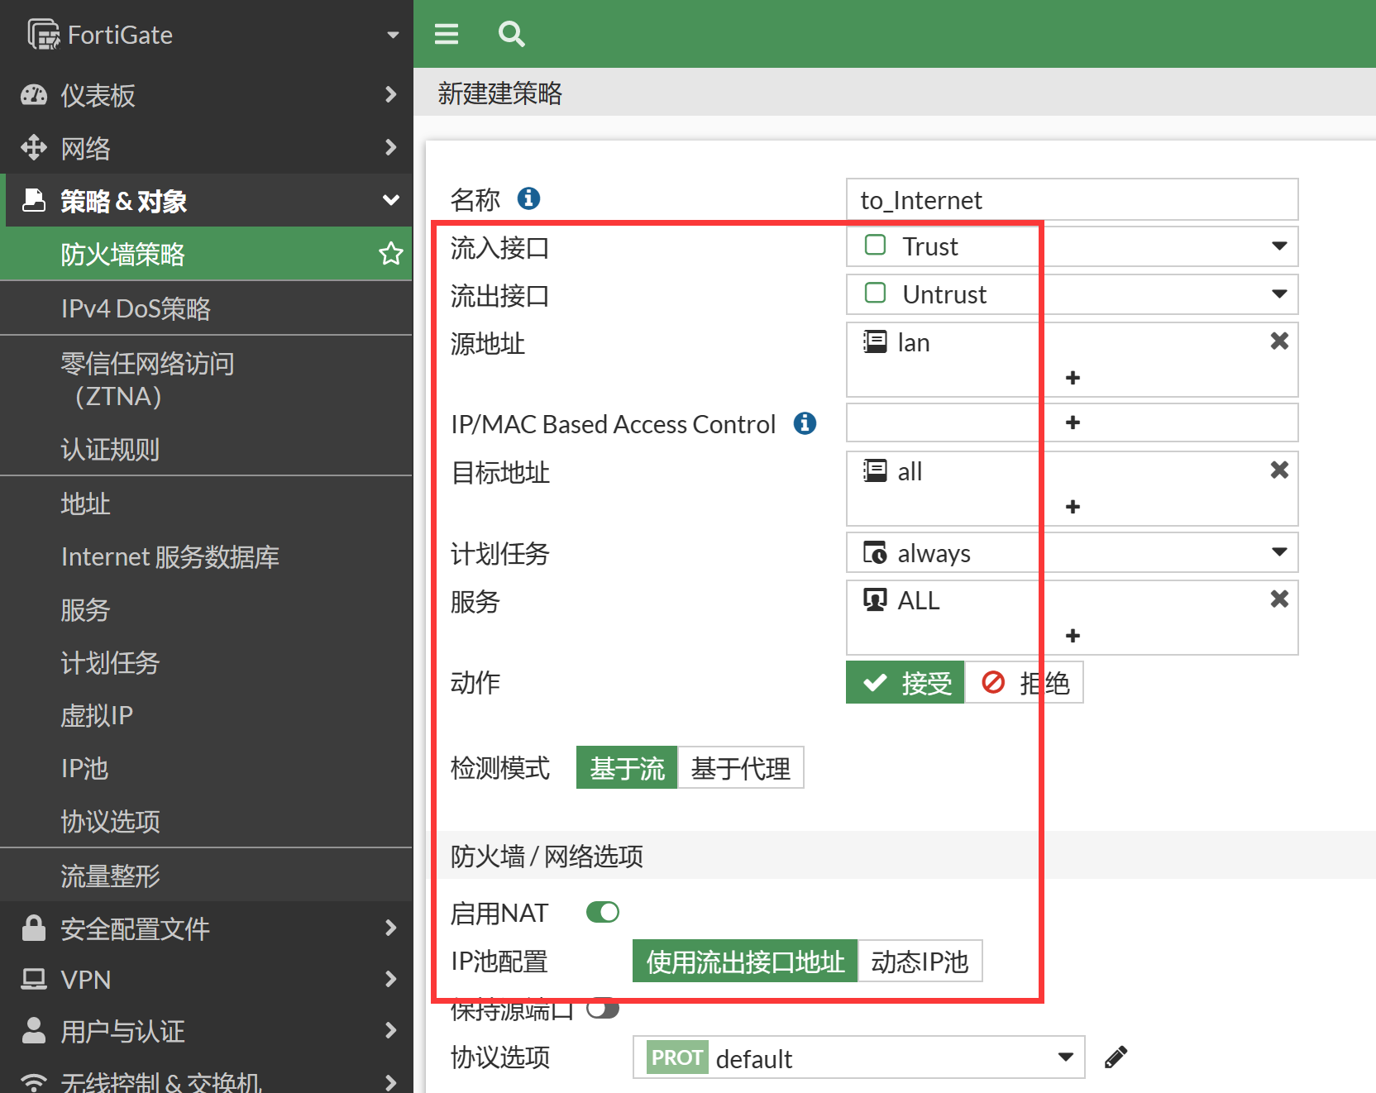Open IPv4 DoS策略 in sidebar

coord(136,308)
